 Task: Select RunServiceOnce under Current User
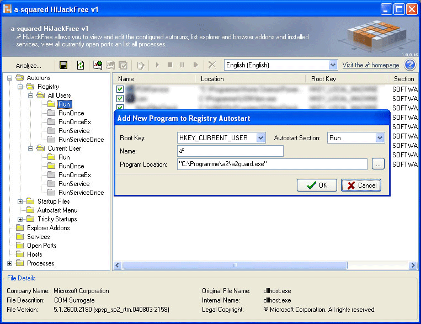pyautogui.click(x=81, y=193)
